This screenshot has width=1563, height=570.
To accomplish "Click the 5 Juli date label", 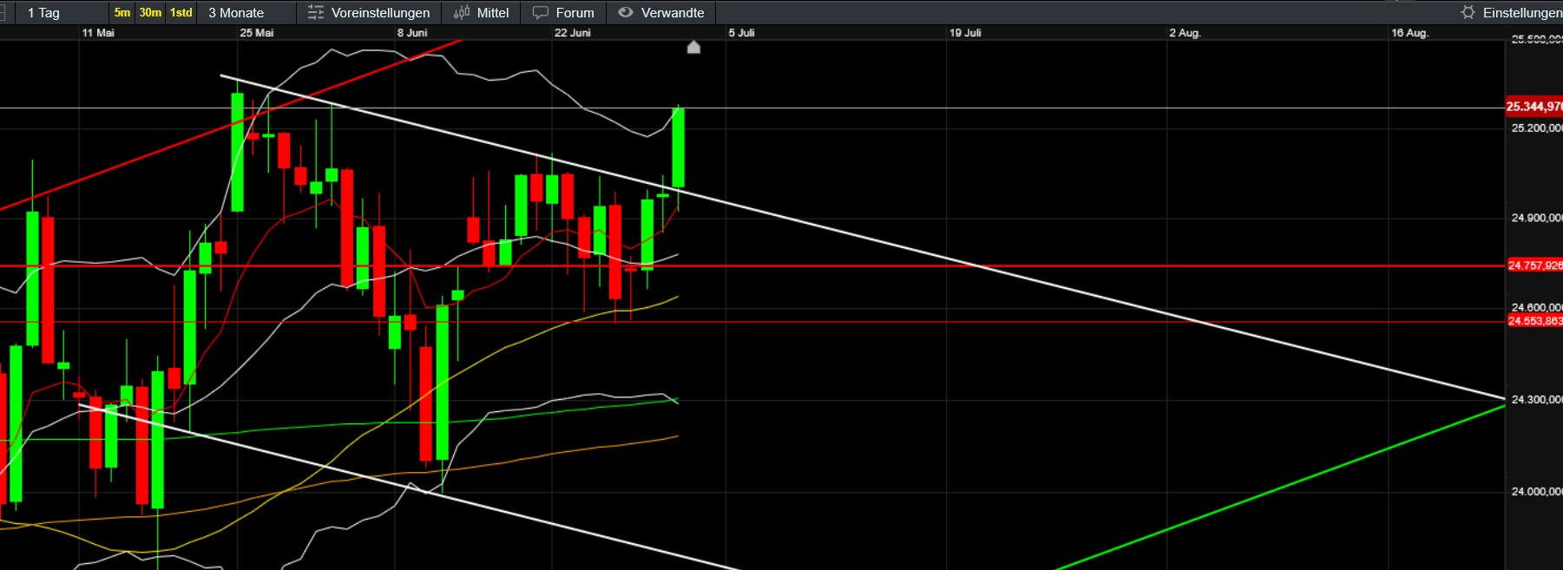I will 741,33.
